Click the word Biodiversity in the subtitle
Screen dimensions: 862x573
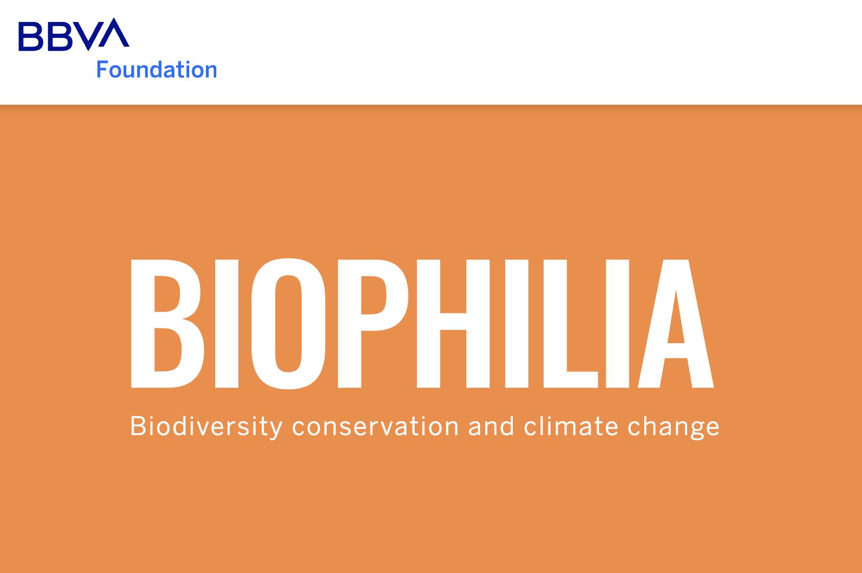click(206, 426)
